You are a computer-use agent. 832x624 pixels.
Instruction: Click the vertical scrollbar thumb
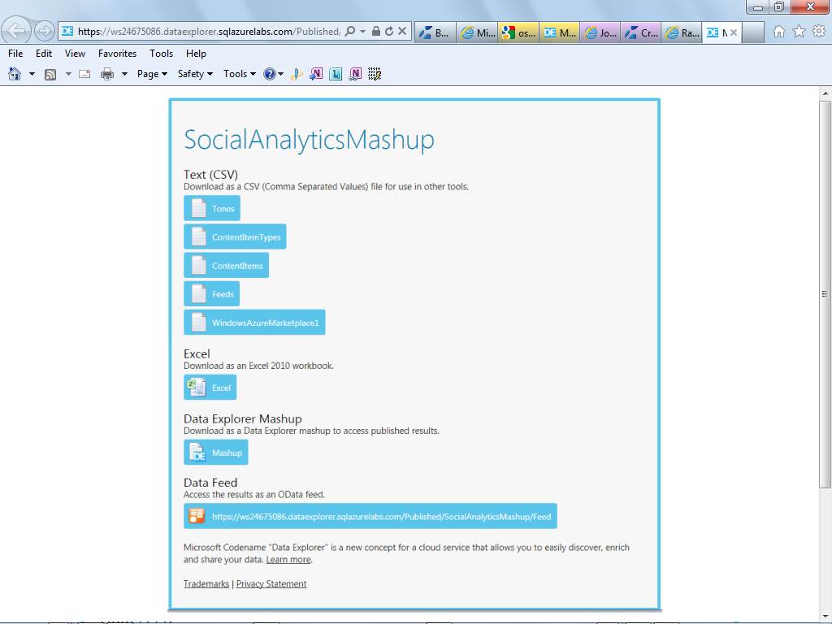click(x=825, y=294)
